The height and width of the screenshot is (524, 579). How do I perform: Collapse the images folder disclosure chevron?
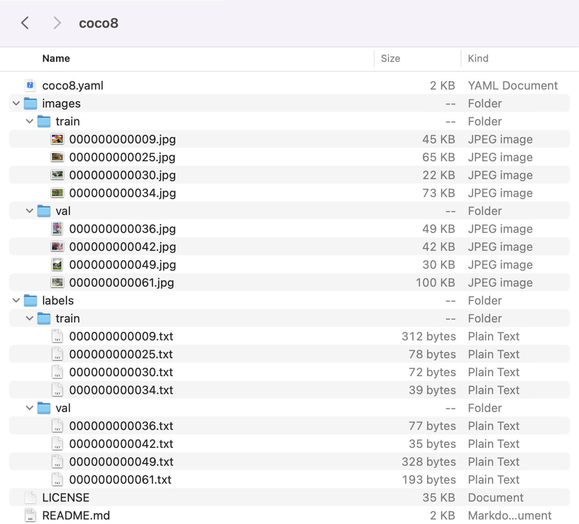[x=16, y=104]
